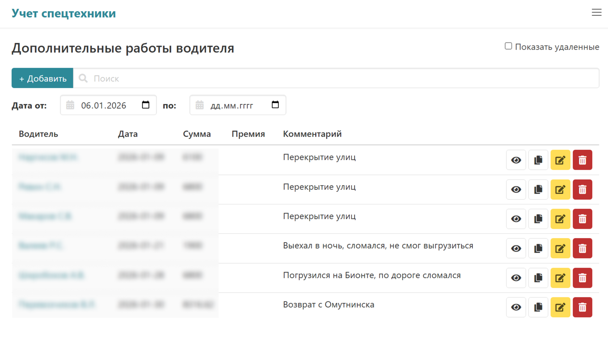Duplicate the 'Выехал в ночь, сломался' record
The image size is (608, 347).
(538, 248)
